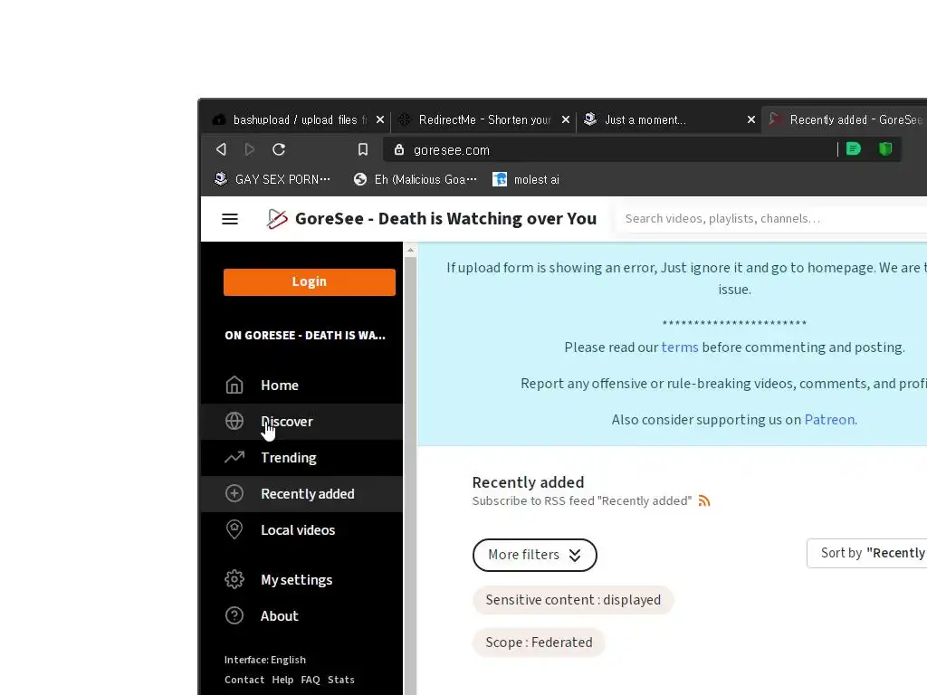Click the GoreSee logo icon
This screenshot has height=695, width=927.
pyautogui.click(x=277, y=219)
